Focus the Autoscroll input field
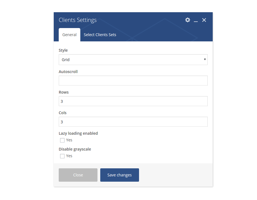 [x=133, y=81]
